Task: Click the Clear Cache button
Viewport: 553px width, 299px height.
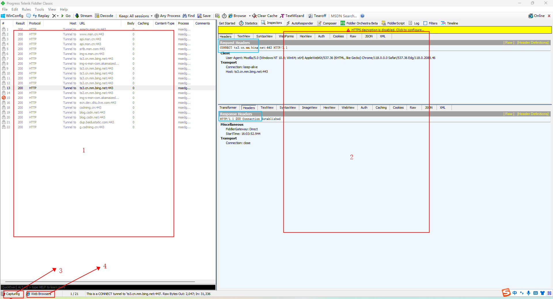Action: coord(265,16)
